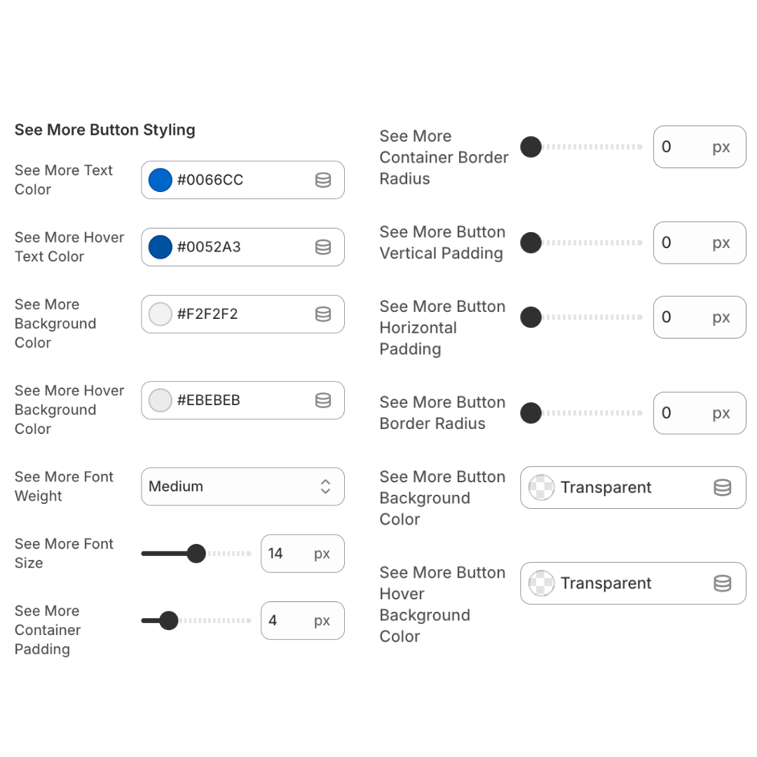This screenshot has height=757, width=757.
Task: Click the database icon beside #0052A3 hover text color
Action: (323, 247)
